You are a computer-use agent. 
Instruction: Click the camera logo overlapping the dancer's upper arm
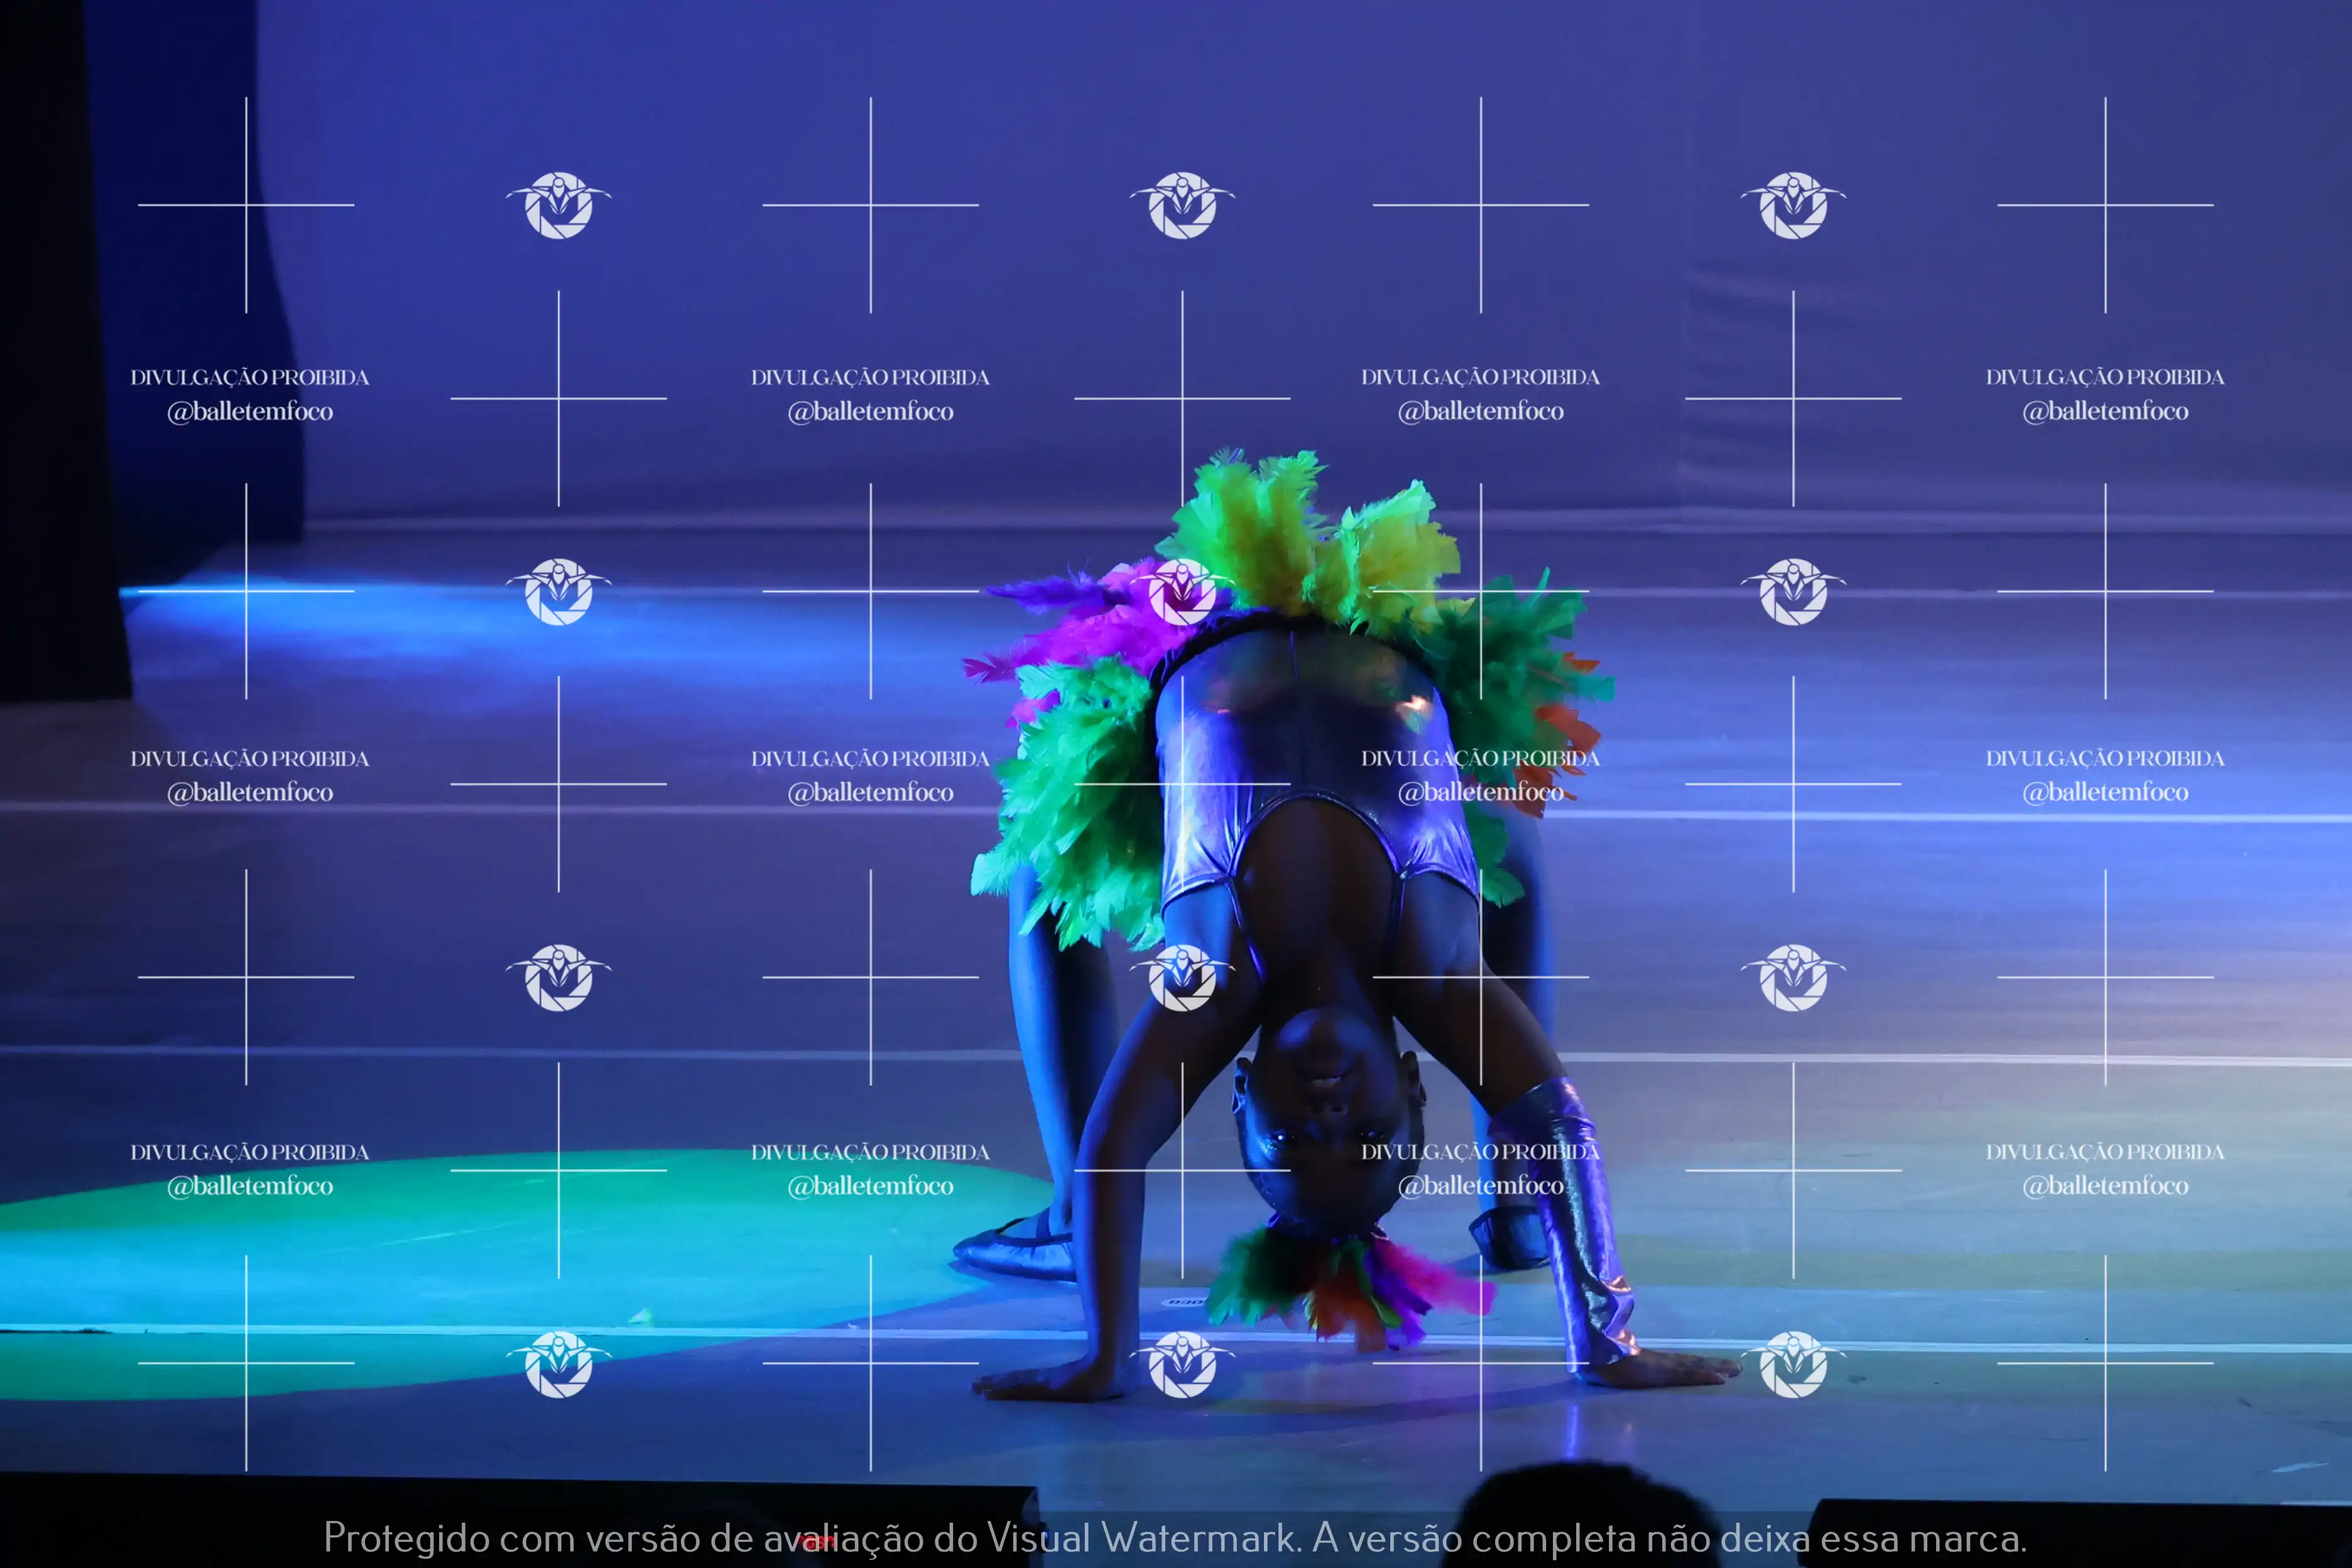tap(1182, 977)
